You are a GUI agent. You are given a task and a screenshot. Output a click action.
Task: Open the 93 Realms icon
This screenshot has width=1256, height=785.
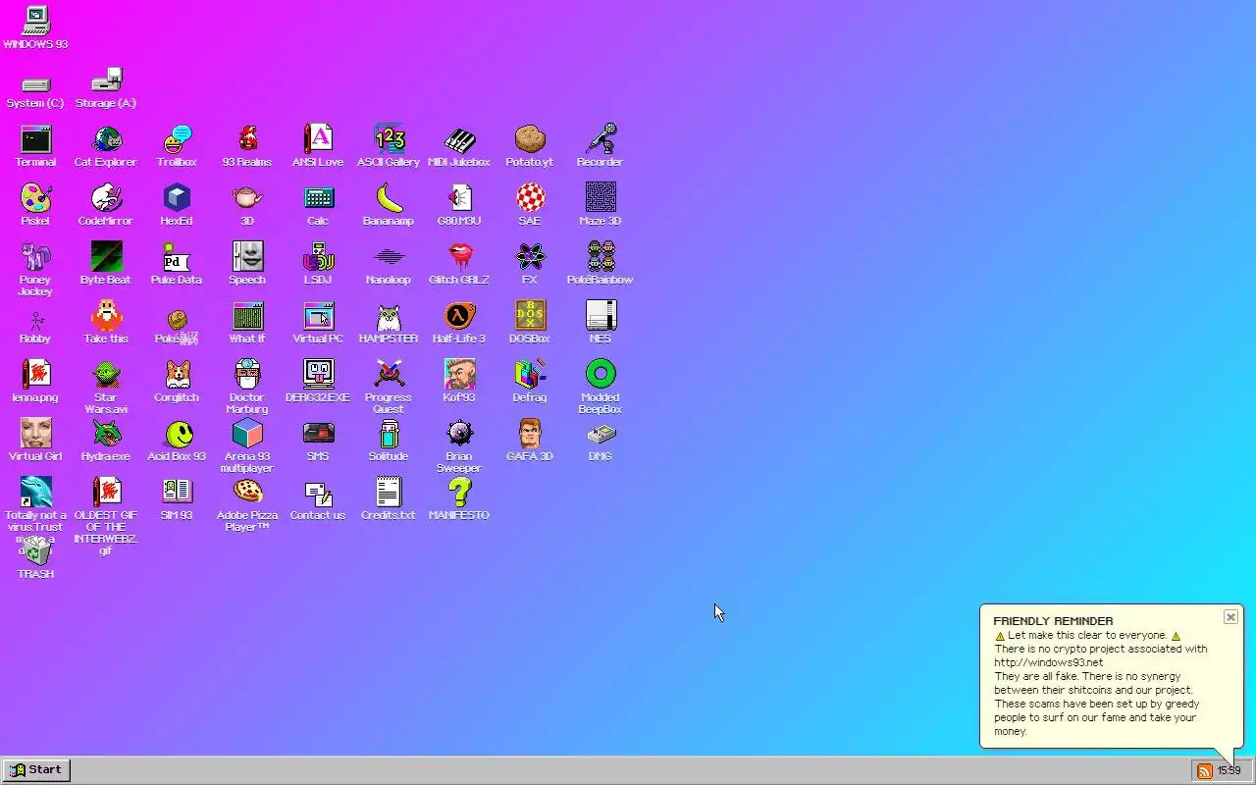(x=247, y=139)
